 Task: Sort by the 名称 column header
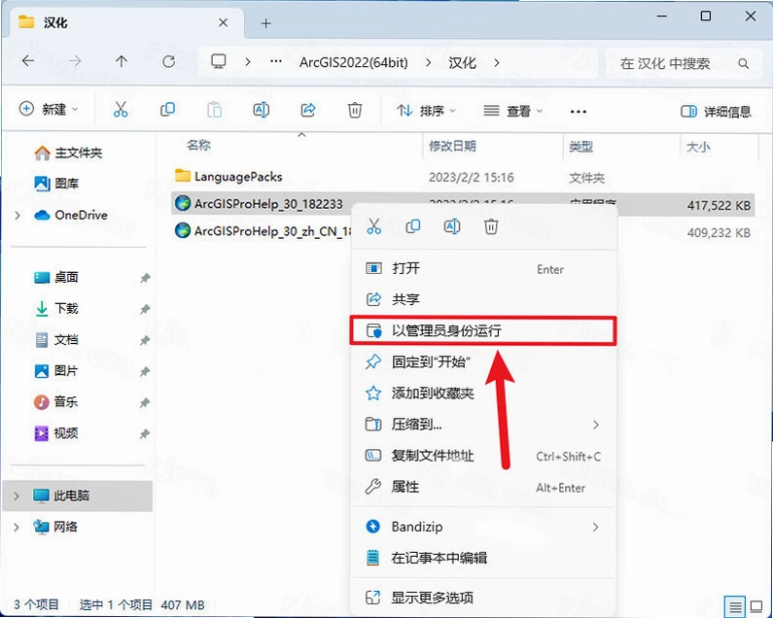pyautogui.click(x=198, y=146)
